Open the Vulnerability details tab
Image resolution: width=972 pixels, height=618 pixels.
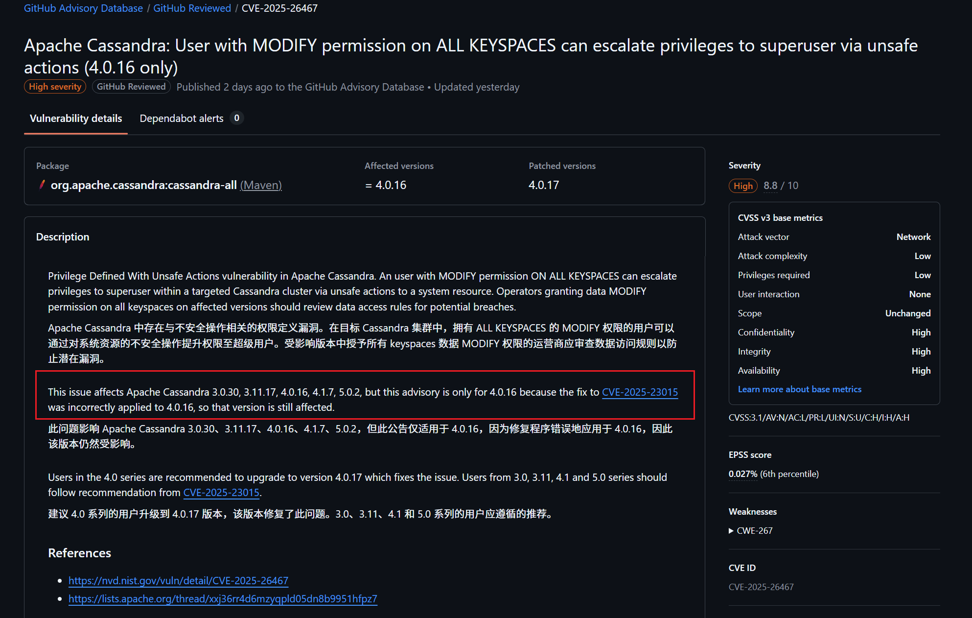coord(76,119)
